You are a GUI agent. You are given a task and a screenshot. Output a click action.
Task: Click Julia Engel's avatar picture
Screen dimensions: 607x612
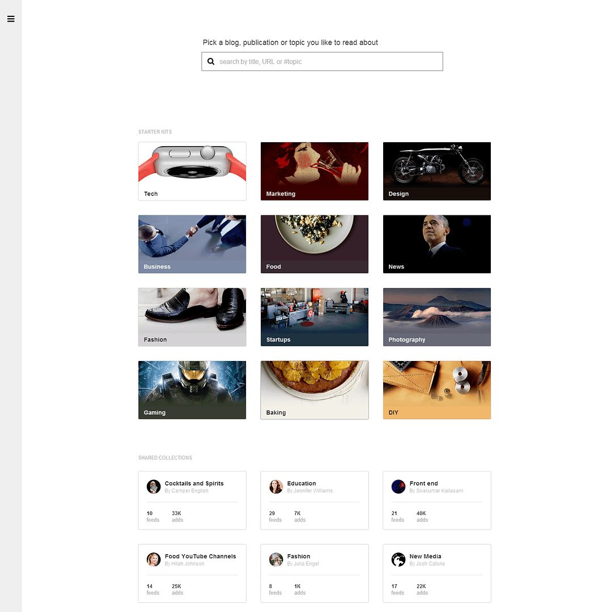(276, 559)
